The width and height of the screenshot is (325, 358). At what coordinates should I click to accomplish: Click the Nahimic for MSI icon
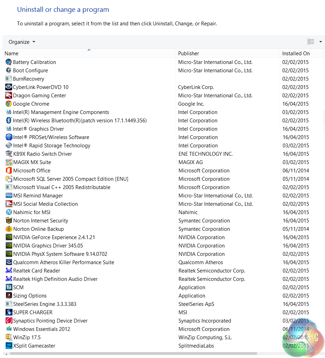tap(9, 212)
